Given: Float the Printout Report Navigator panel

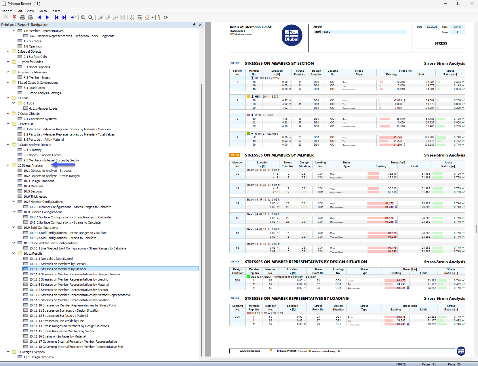Looking at the screenshot, I should 194,25.
